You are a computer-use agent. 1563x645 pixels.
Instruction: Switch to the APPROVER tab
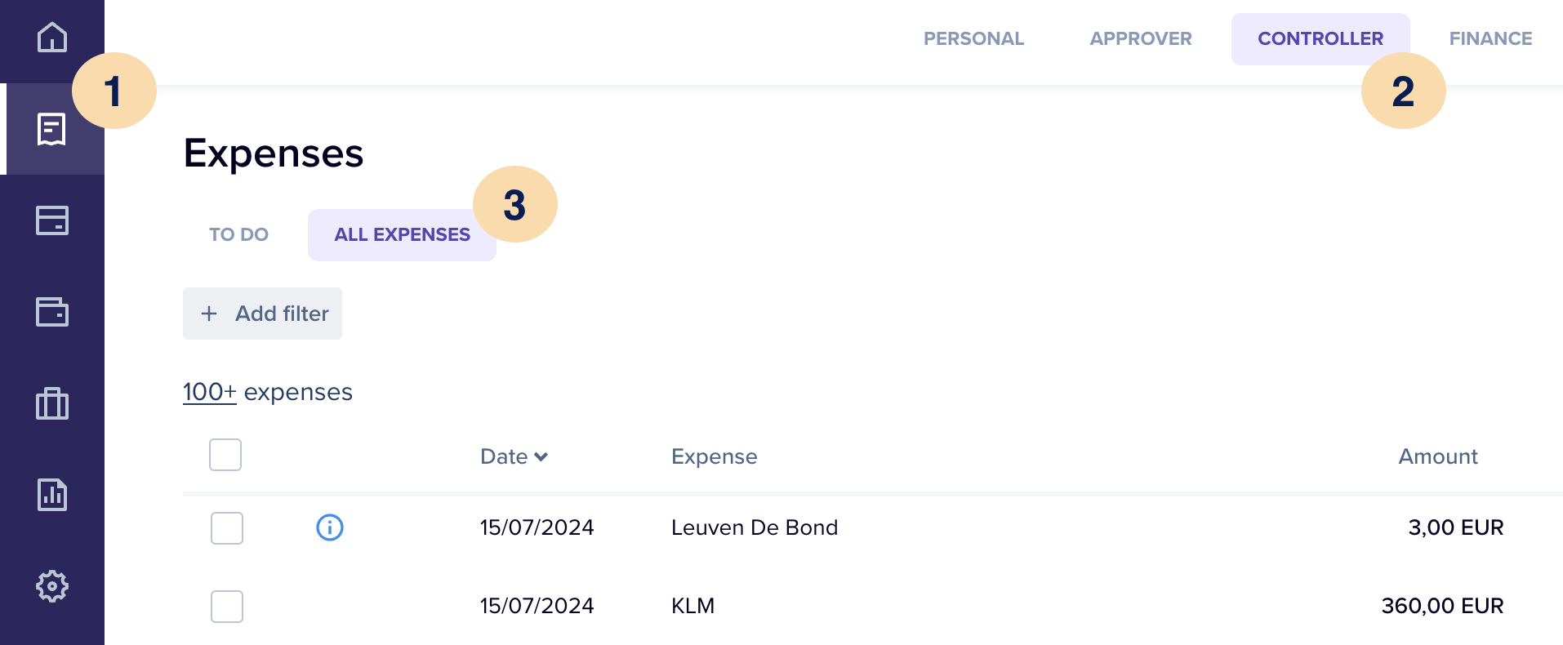click(1140, 39)
